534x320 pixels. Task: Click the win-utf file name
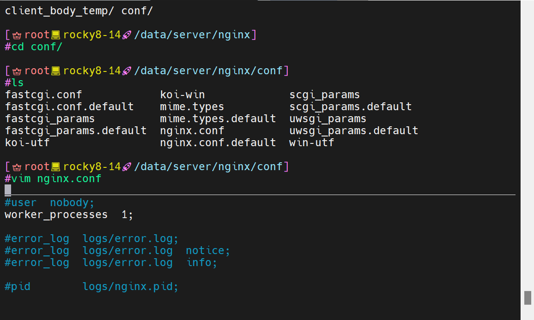click(x=312, y=142)
